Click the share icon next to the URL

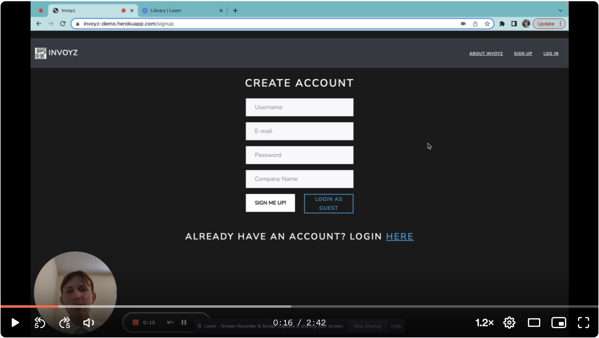pyautogui.click(x=475, y=23)
